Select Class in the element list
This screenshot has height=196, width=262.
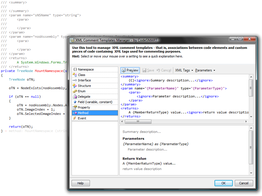point(95,75)
